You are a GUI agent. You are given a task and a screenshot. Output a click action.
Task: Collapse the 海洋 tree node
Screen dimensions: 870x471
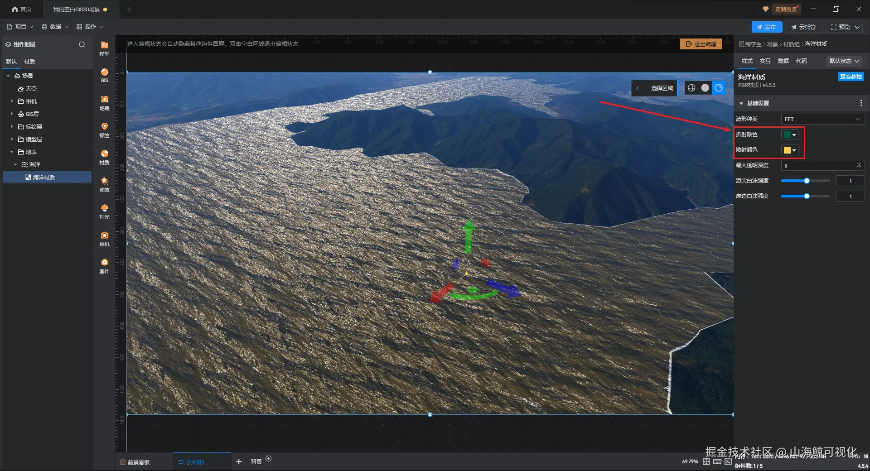pos(15,164)
